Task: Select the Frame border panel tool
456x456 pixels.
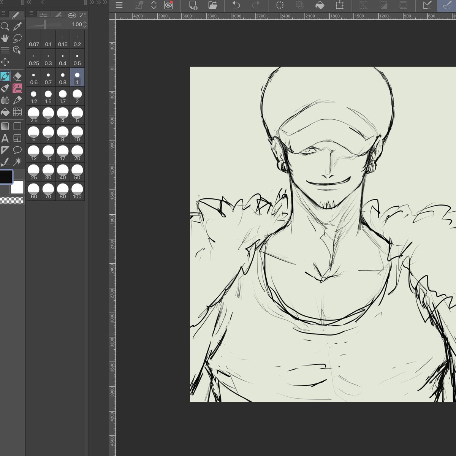Action: [x=17, y=138]
